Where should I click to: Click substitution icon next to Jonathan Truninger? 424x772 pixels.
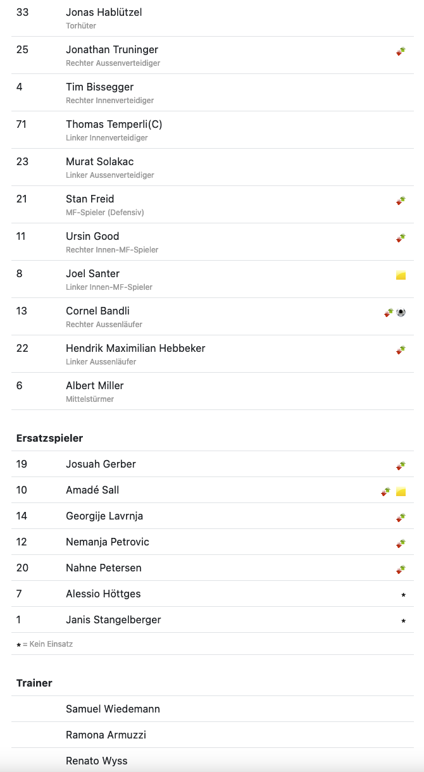401,51
